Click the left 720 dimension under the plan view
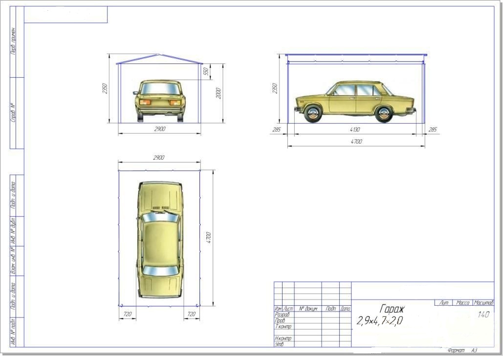This screenshot has width=503, height=356. [x=128, y=314]
